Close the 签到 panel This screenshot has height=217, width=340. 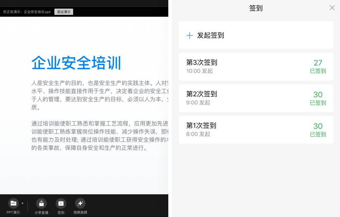coord(332,8)
